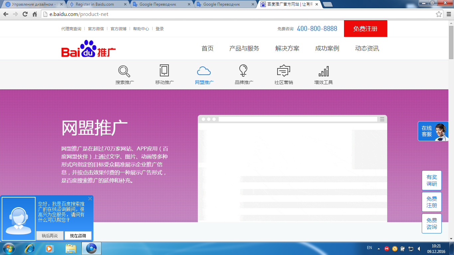Reload the page with refresh icon
454x255 pixels.
[x=25, y=14]
